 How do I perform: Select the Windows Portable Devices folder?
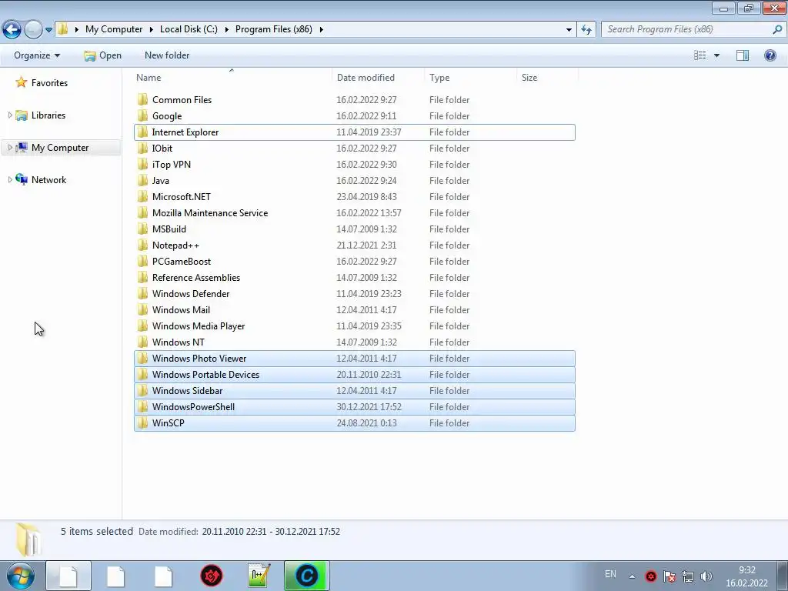coord(354,375)
